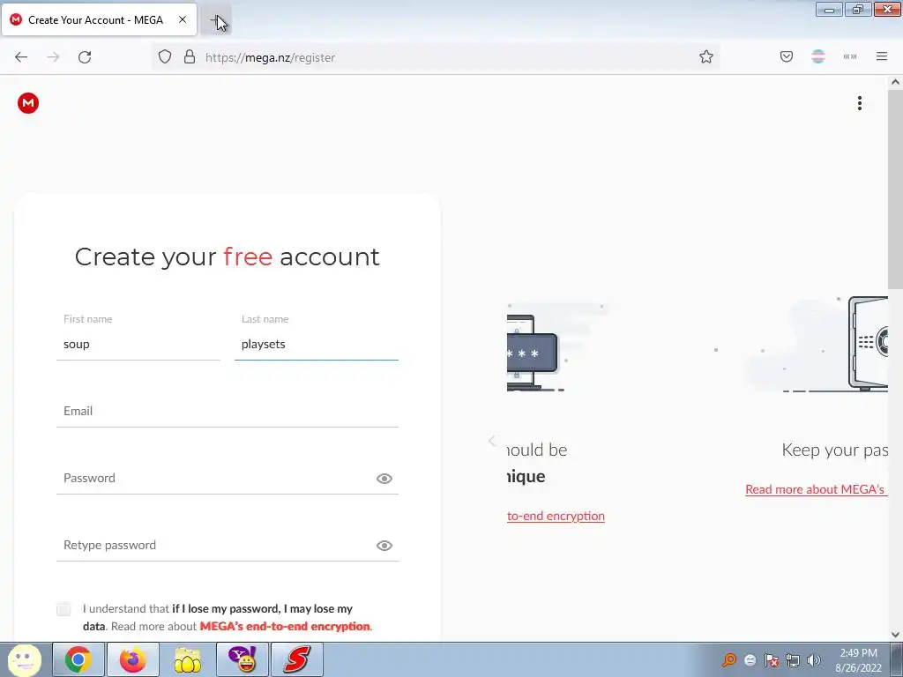Reload the page with the refresh icon
Image resolution: width=903 pixels, height=677 pixels.
[85, 57]
